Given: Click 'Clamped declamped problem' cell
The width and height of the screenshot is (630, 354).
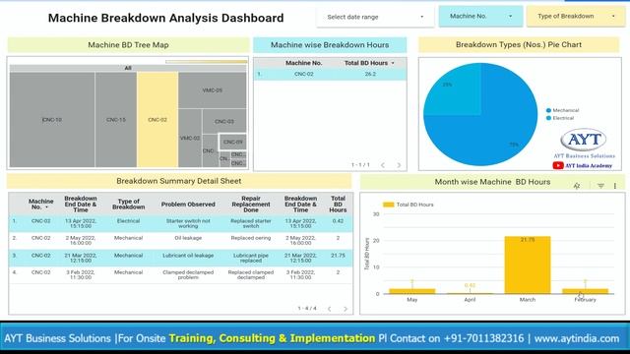Looking at the screenshot, I should pos(188,275).
